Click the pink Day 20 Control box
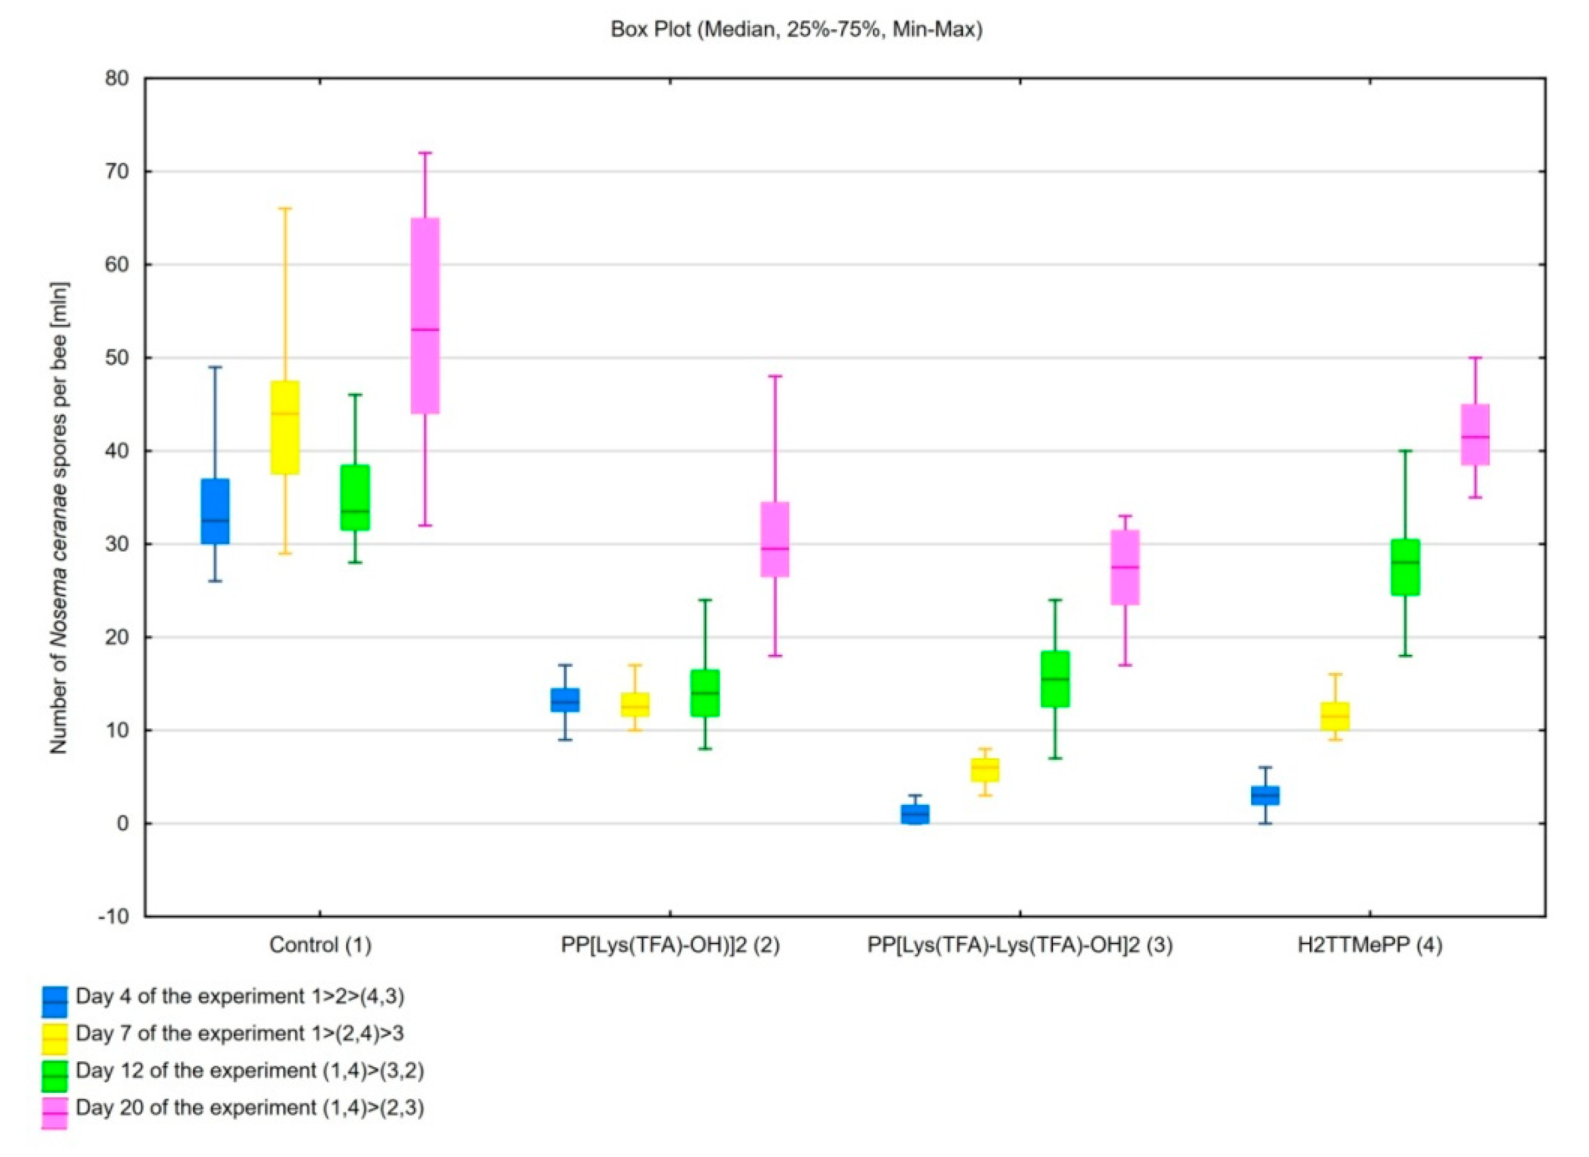The height and width of the screenshot is (1157, 1589). [425, 315]
